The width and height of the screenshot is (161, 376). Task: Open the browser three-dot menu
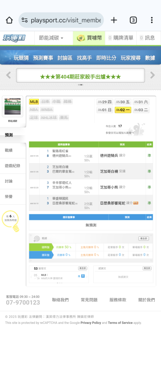click(152, 20)
